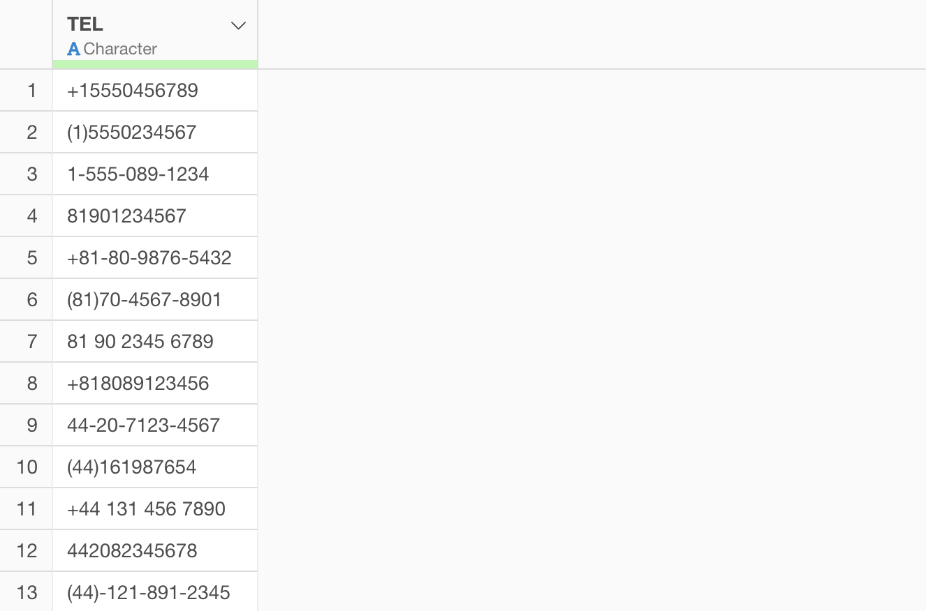Click the cell 81 90 2345 6789
926x611 pixels.
pos(140,342)
